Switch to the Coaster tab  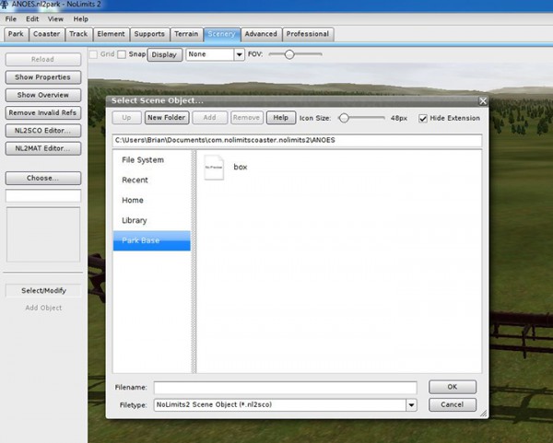pos(46,34)
